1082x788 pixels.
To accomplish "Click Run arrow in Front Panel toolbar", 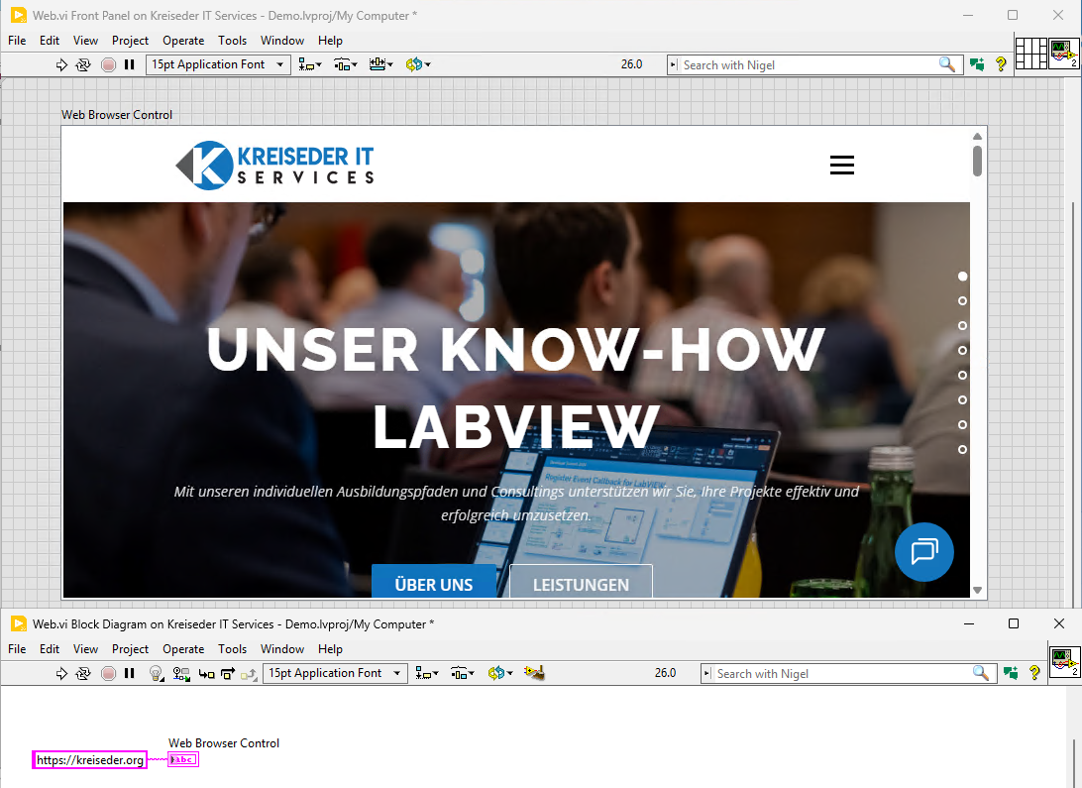I will pyautogui.click(x=61, y=64).
